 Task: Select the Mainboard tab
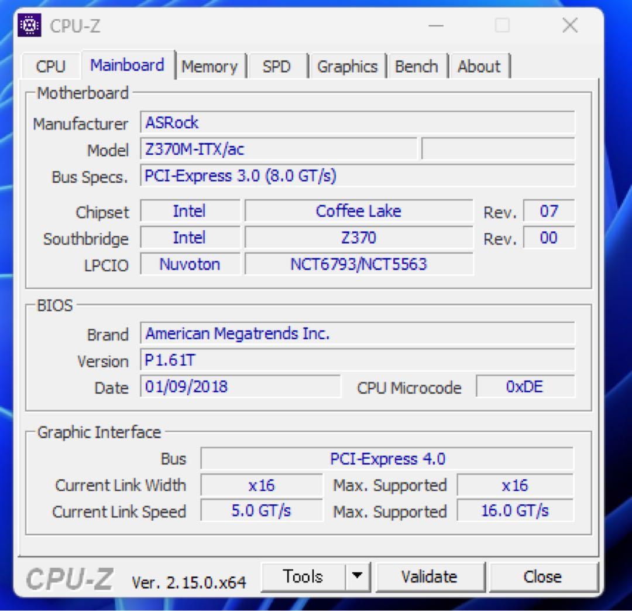click(x=126, y=66)
